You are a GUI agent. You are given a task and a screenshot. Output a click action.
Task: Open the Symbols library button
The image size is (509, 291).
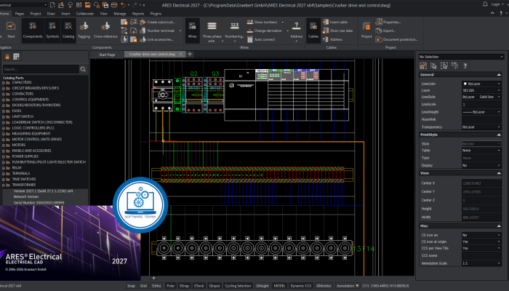point(52,31)
